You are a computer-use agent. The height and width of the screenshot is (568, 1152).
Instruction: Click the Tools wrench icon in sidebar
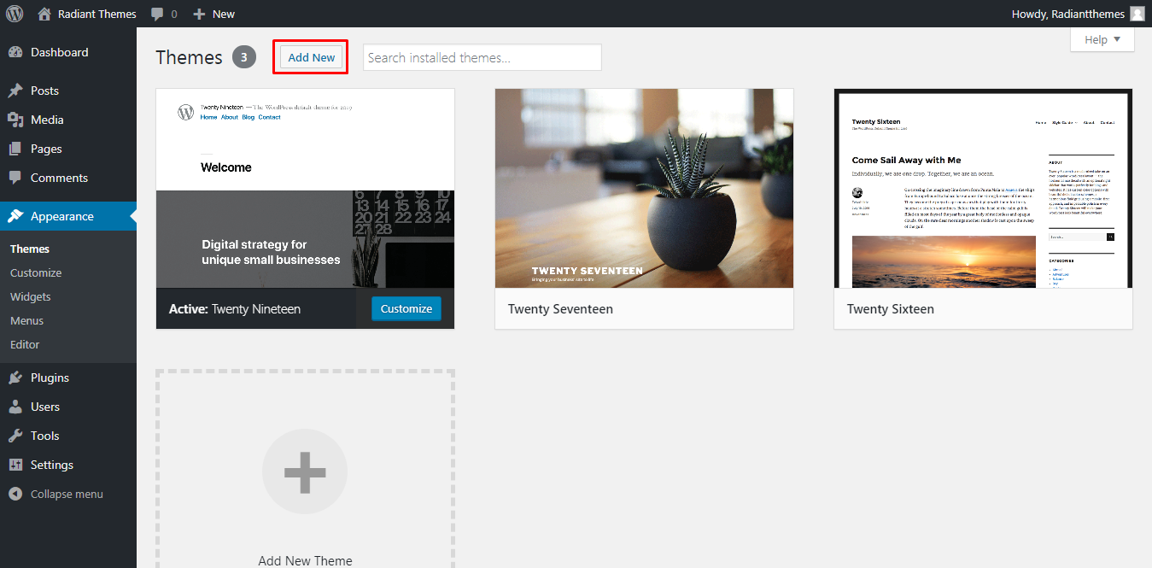pos(15,436)
